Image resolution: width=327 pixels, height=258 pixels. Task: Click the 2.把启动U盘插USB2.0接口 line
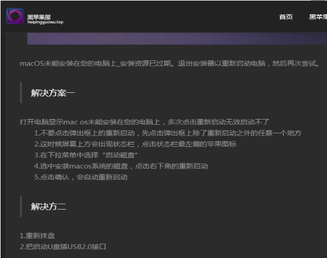63,247
